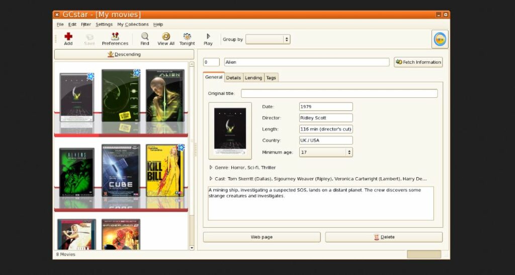Click the Delete button
This screenshot has height=275, width=515.
384,237
